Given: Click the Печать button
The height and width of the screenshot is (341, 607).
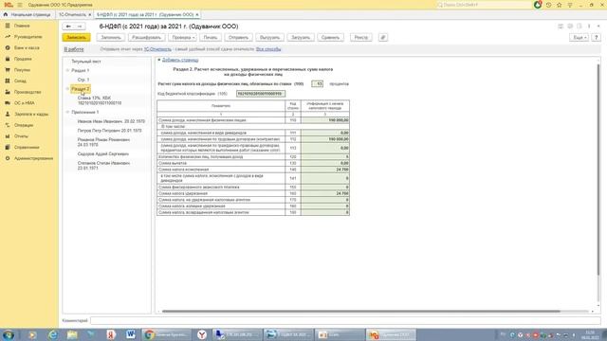Looking at the screenshot, I should [211, 38].
